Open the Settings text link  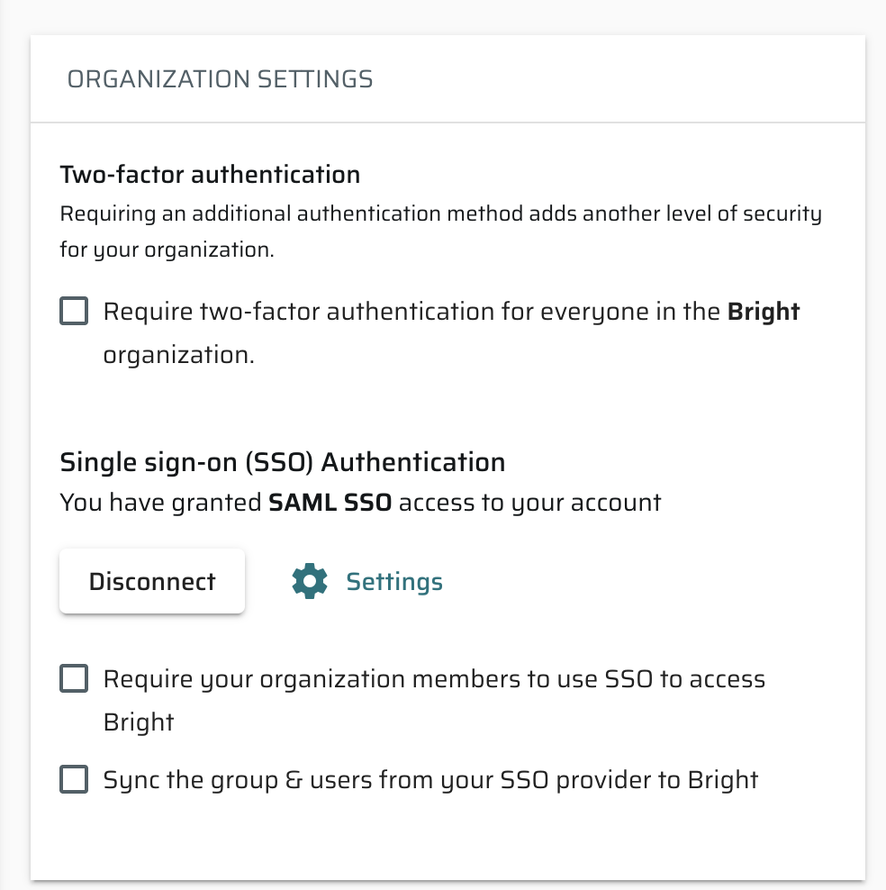tap(394, 582)
